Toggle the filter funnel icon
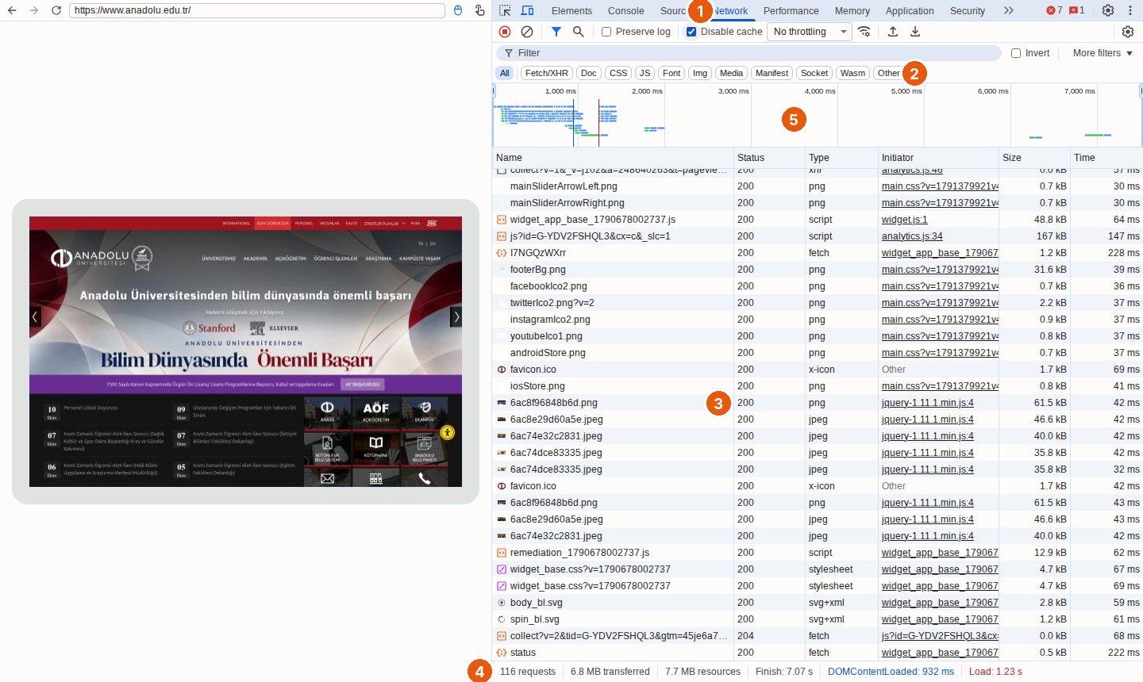 coord(556,32)
